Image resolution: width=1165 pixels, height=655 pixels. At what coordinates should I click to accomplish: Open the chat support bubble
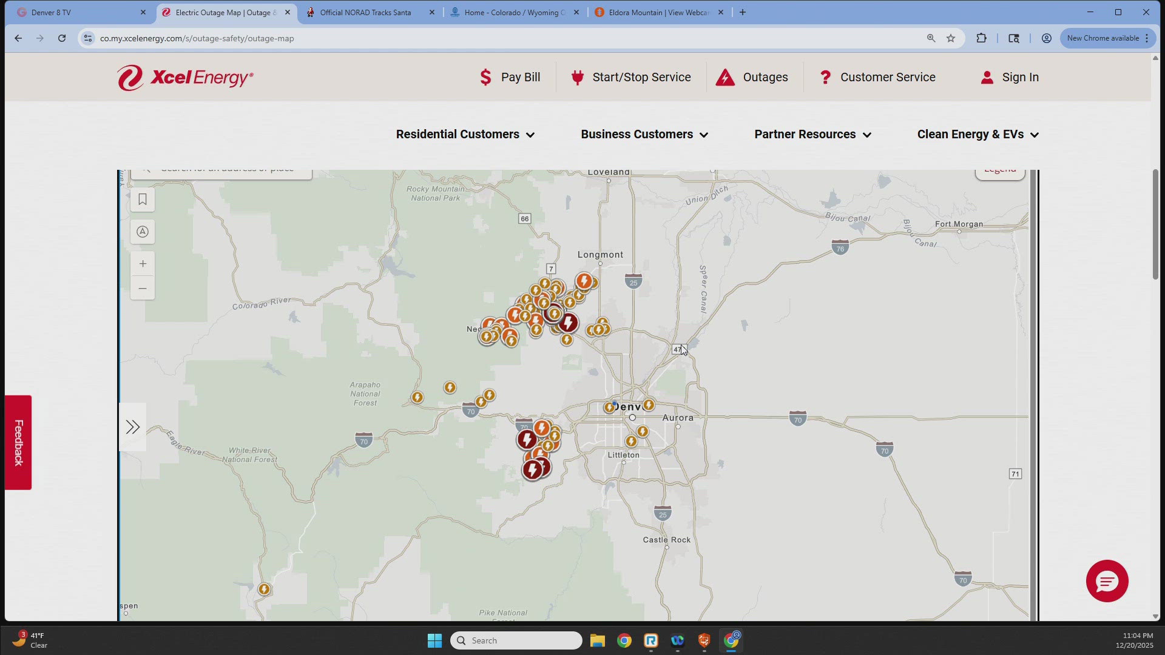(x=1106, y=581)
